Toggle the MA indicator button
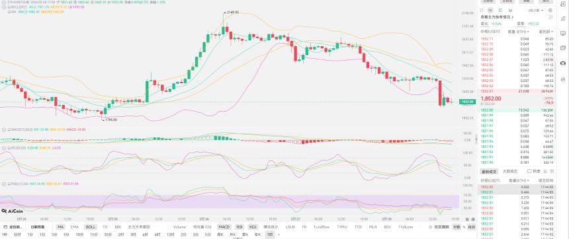 (x=60, y=227)
